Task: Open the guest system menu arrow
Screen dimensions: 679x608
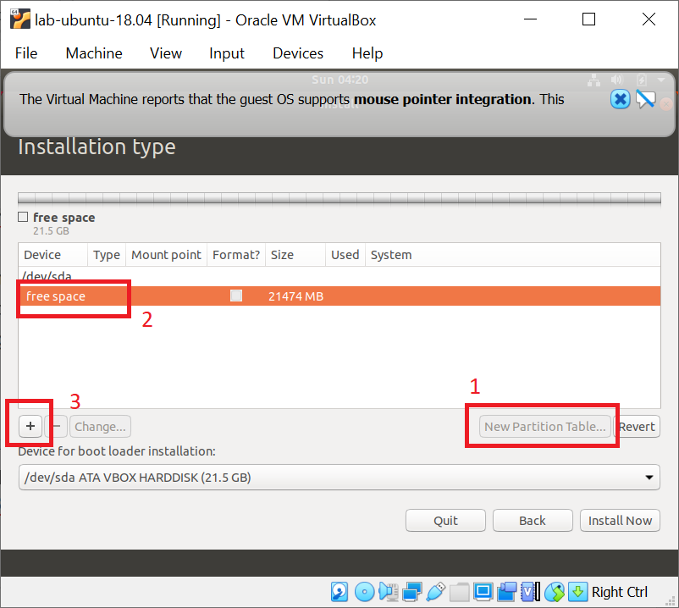Action: (661, 80)
